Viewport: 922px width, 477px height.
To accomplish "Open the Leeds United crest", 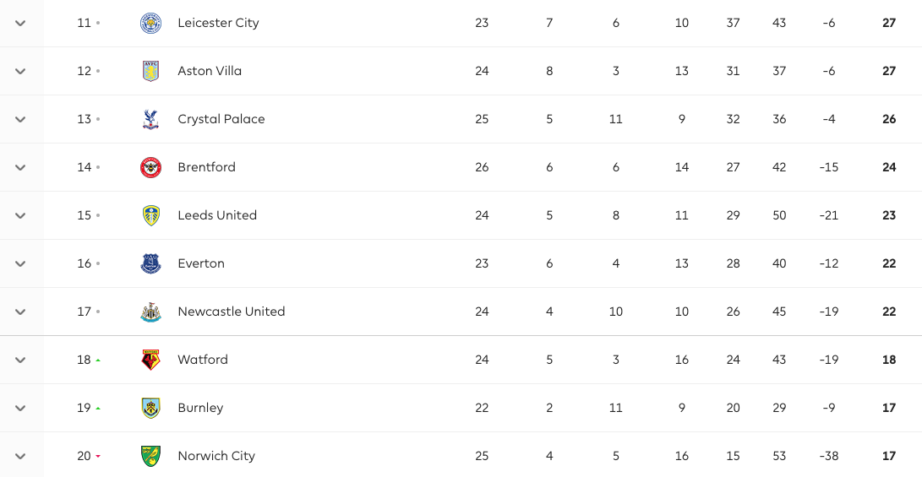I will pyautogui.click(x=150, y=215).
